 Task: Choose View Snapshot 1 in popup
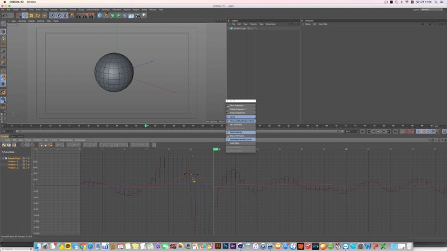tap(241, 106)
